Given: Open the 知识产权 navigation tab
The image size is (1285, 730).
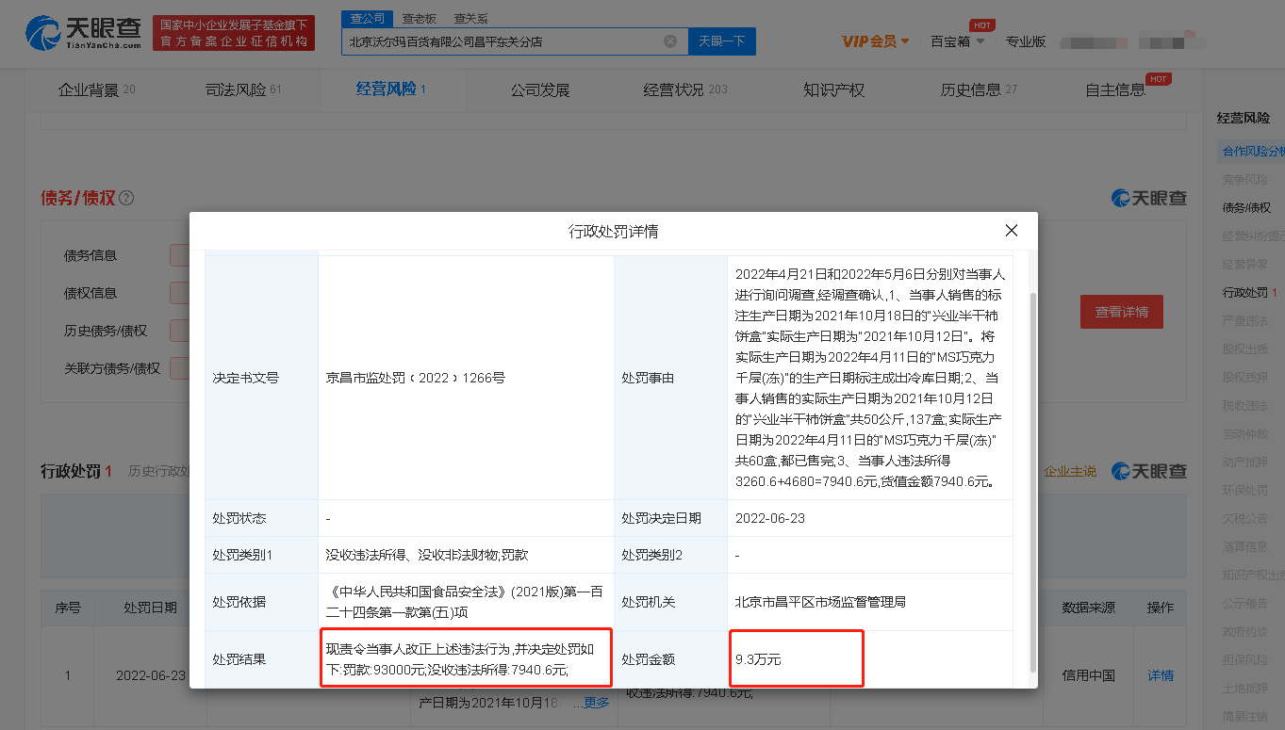Looking at the screenshot, I should pyautogui.click(x=833, y=89).
